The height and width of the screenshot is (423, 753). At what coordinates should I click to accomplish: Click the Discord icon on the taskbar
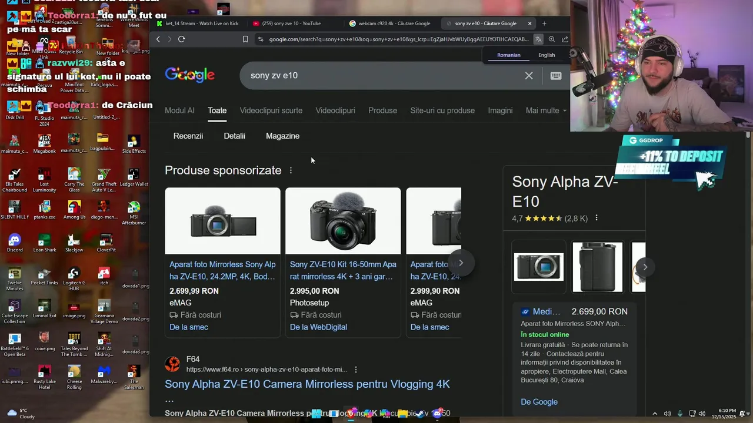coord(437,414)
